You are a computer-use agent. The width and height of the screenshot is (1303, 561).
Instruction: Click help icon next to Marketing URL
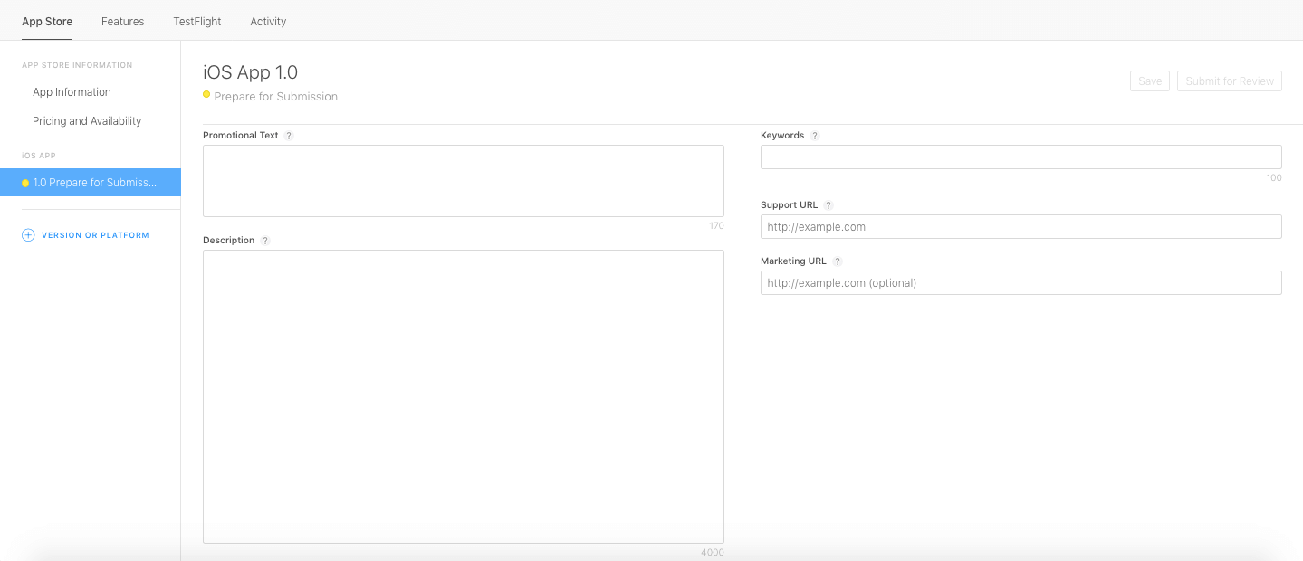click(838, 261)
